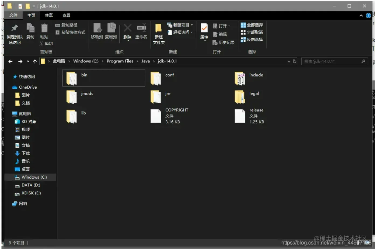Click Select none (全部取消)

click(x=252, y=32)
